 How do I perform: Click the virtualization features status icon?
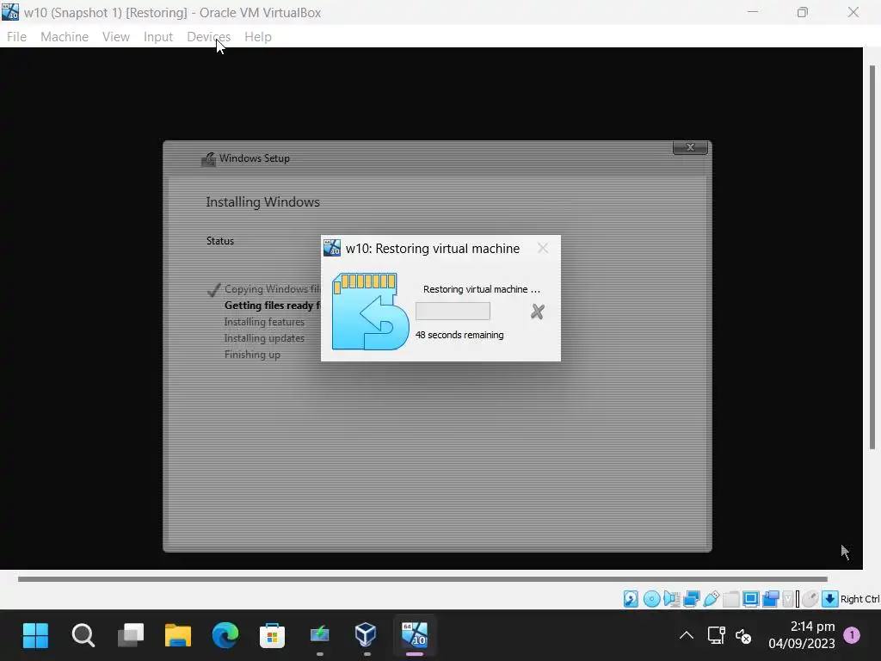[788, 599]
